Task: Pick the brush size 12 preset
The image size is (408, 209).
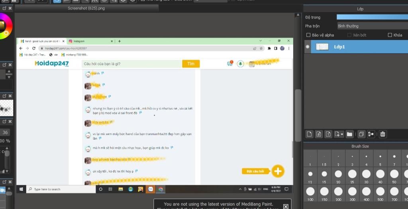Action: coord(310,176)
